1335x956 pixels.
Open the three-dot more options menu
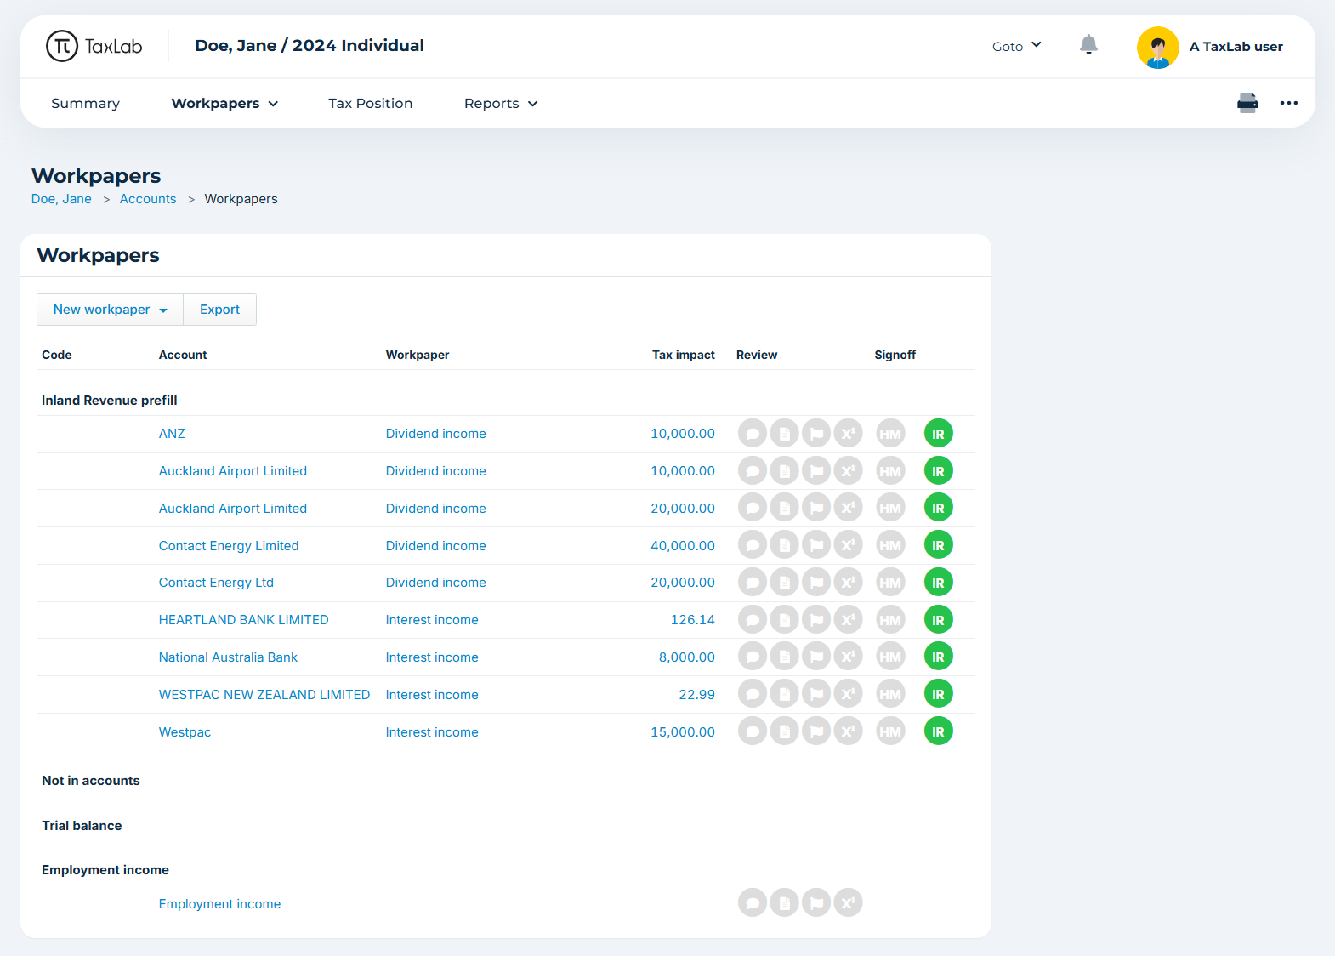coord(1289,103)
